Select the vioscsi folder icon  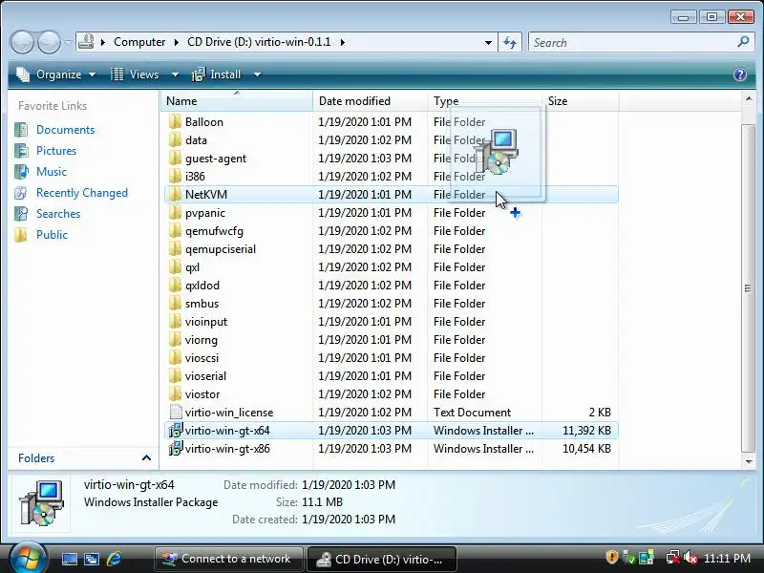(175, 357)
